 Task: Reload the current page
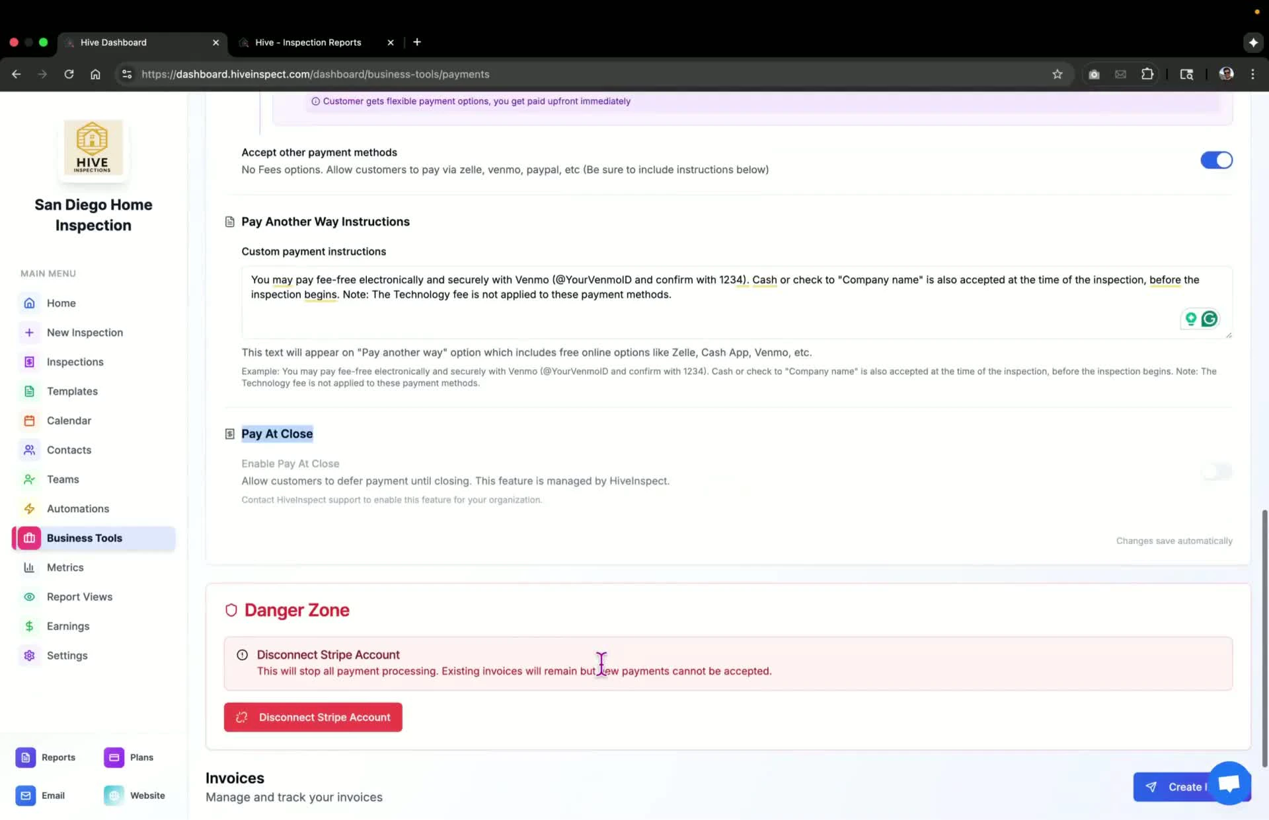point(69,74)
